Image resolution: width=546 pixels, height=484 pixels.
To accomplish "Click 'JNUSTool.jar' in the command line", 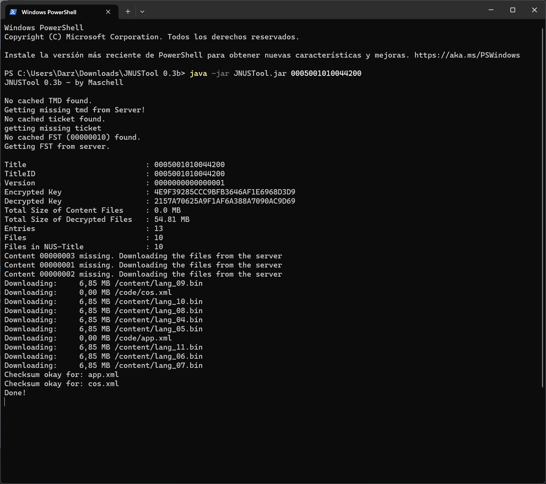I will tap(260, 73).
